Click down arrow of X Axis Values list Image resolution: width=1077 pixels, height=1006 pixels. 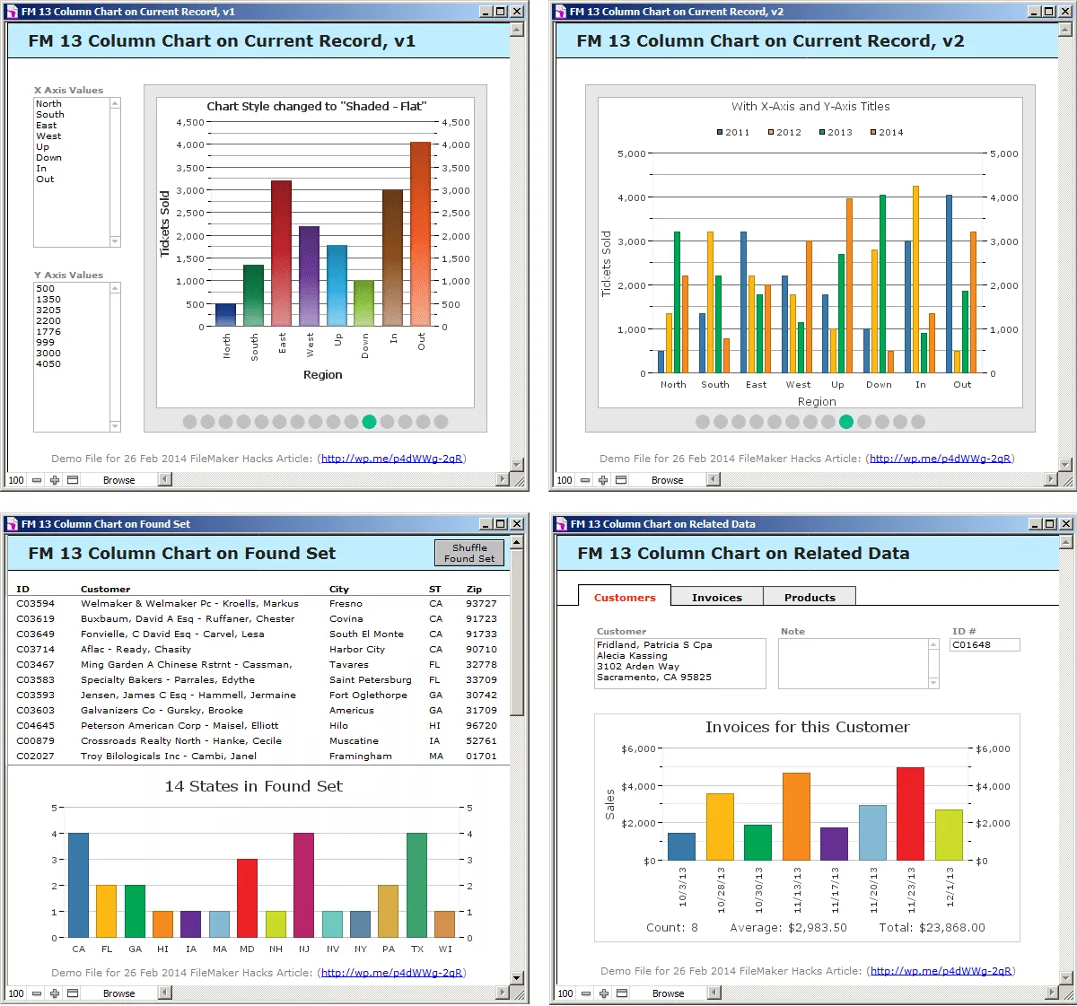pos(115,241)
